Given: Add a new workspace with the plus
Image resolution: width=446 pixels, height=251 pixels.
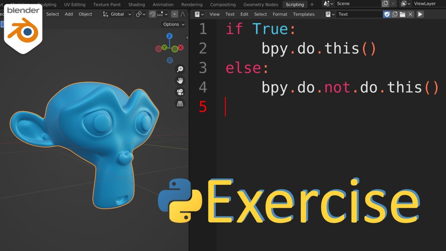Looking at the screenshot, I should click(x=312, y=5).
